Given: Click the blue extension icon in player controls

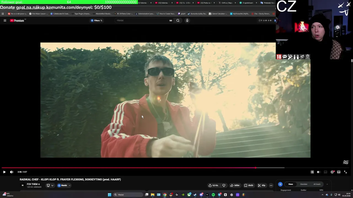Looking at the screenshot, I should pyautogui.click(x=312, y=172).
